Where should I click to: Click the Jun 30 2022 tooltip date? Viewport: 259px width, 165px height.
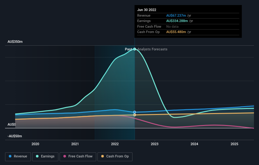coord(147,10)
